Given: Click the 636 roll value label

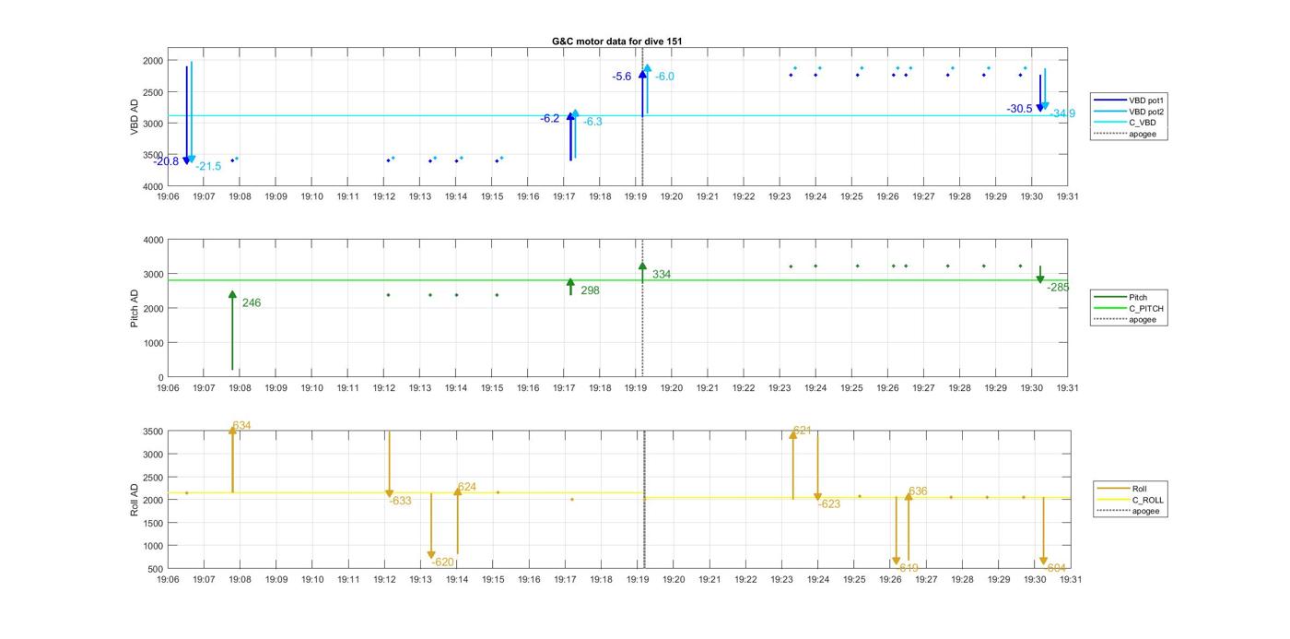Looking at the screenshot, I should [918, 491].
